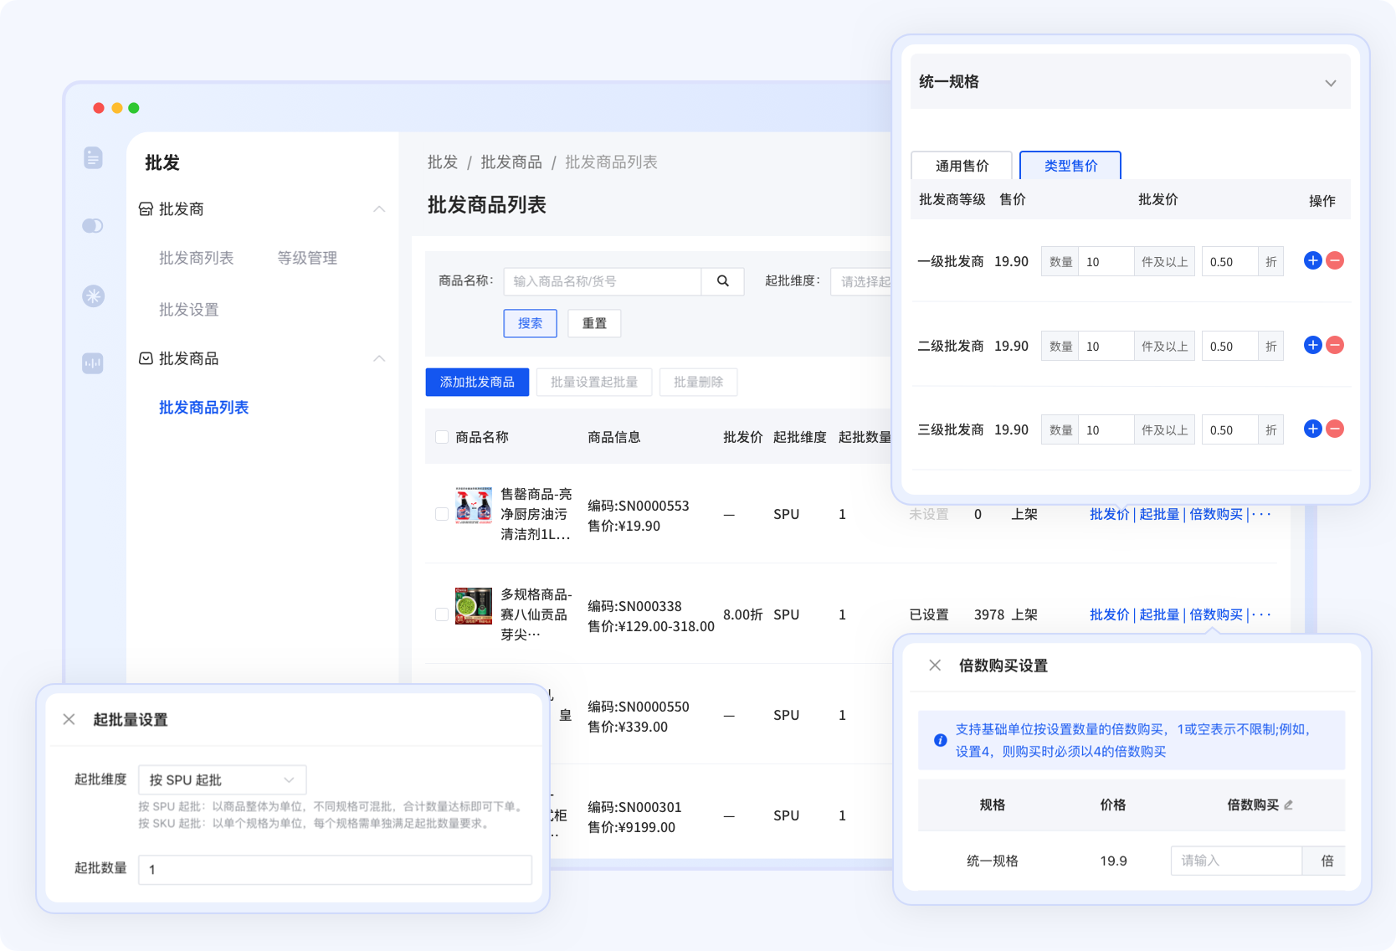Focus the 起批数量 input field
The width and height of the screenshot is (1396, 951).
[x=335, y=870]
